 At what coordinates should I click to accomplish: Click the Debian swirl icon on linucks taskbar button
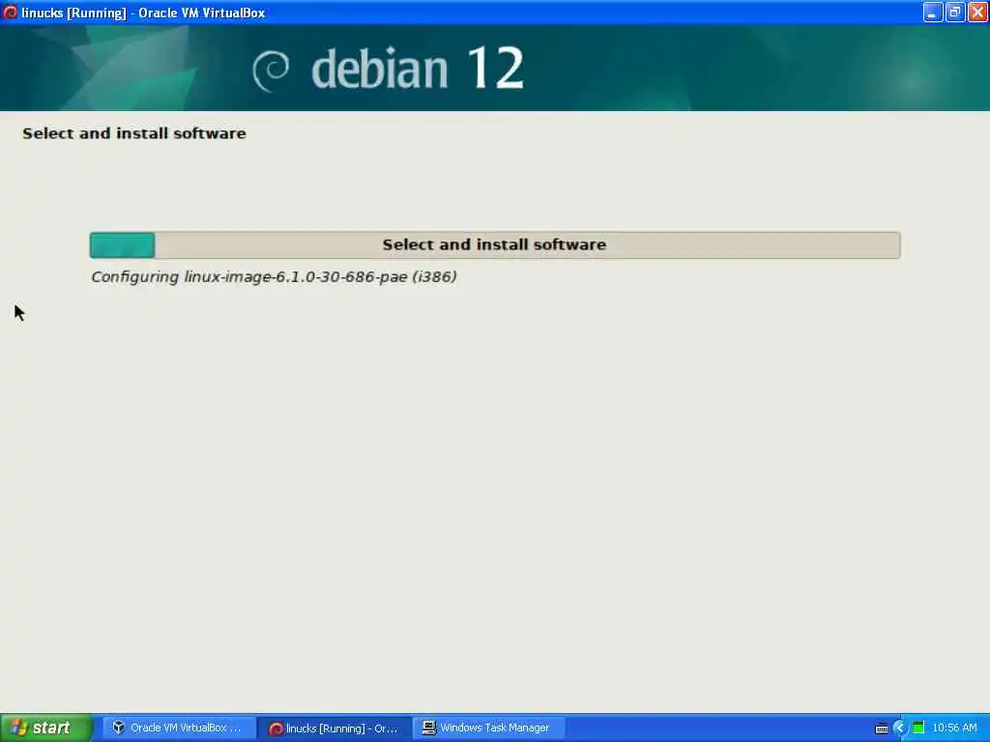pyautogui.click(x=276, y=728)
